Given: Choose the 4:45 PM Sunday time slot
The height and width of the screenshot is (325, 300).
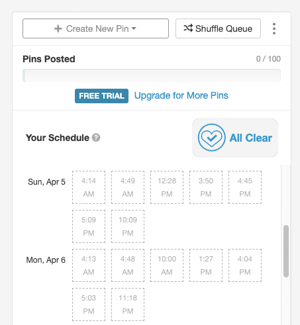Looking at the screenshot, I should pyautogui.click(x=245, y=187).
